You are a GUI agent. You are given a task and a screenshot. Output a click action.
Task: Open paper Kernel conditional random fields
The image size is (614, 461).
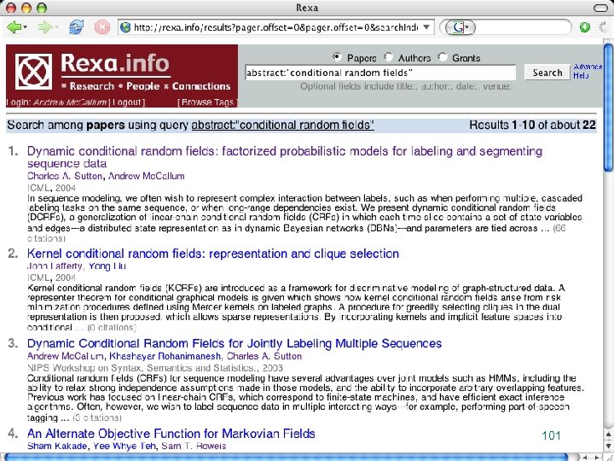(213, 254)
